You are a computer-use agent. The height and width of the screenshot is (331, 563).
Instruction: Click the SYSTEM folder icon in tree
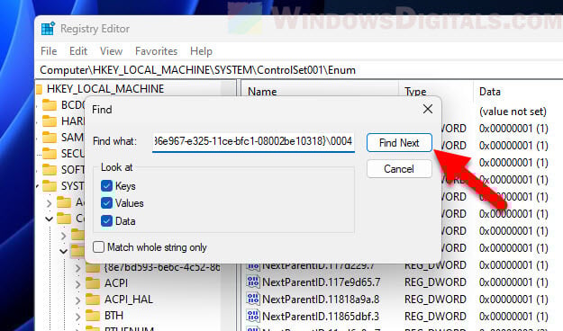tap(50, 186)
